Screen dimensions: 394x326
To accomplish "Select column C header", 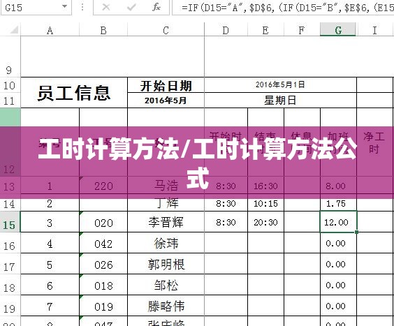I will [166, 30].
